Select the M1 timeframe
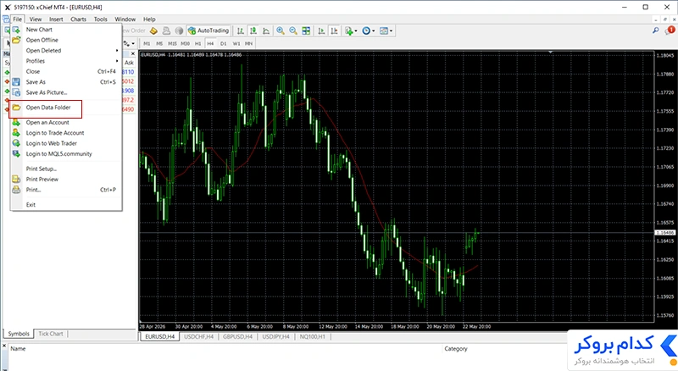This screenshot has width=678, height=371. (x=147, y=44)
